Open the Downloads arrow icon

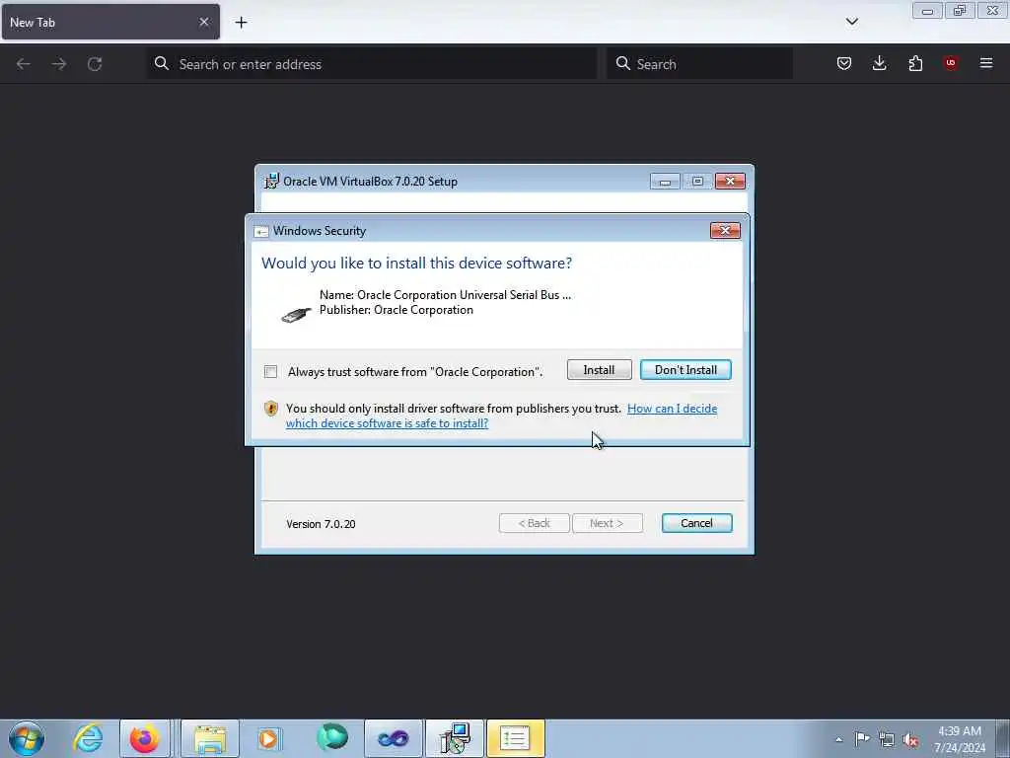[879, 63]
